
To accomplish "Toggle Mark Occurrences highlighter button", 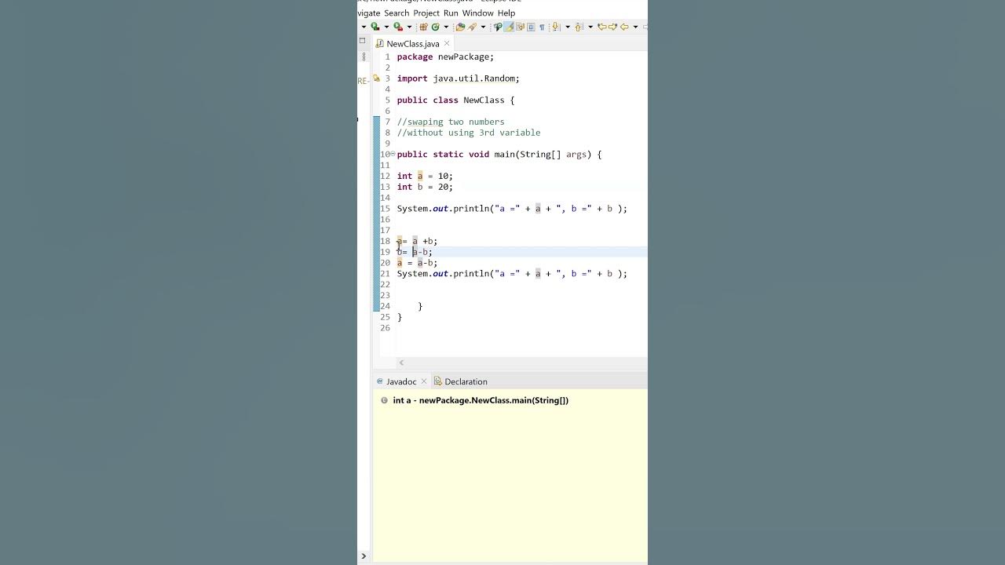I will [509, 27].
